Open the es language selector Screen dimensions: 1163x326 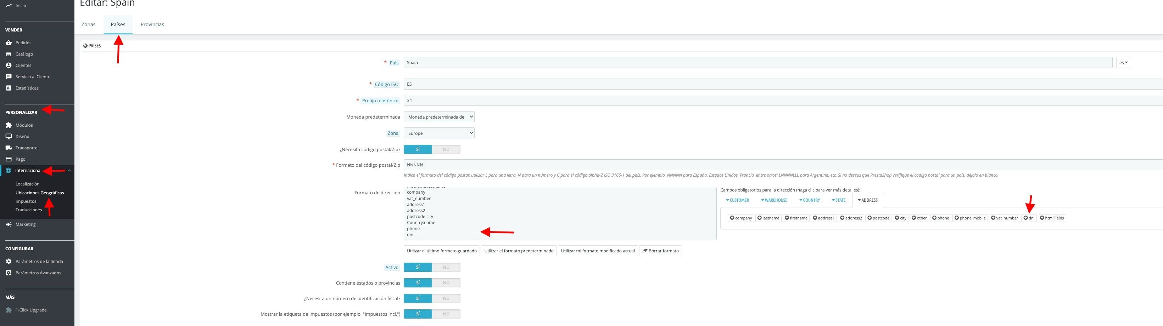pyautogui.click(x=1123, y=63)
